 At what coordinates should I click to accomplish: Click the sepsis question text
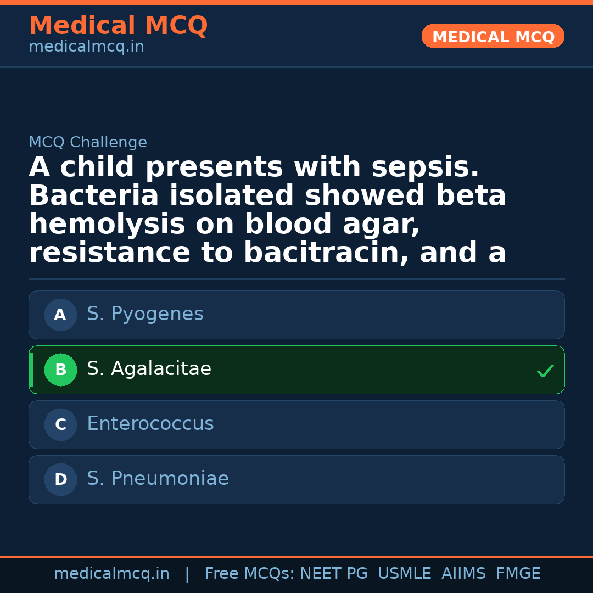pos(267,210)
